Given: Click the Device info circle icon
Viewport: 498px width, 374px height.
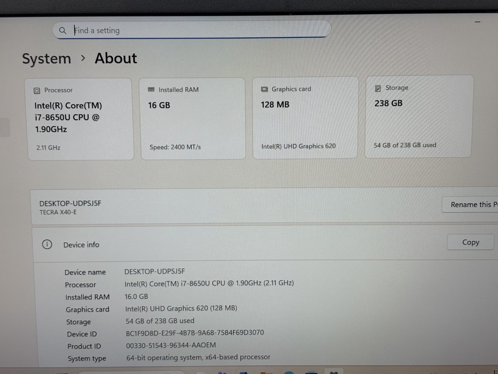Looking at the screenshot, I should 47,244.
